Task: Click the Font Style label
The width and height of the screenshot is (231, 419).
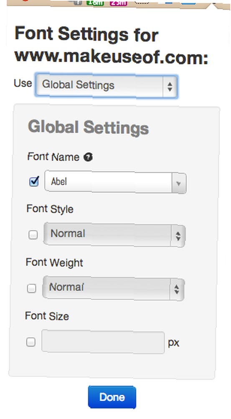Action: click(50, 209)
